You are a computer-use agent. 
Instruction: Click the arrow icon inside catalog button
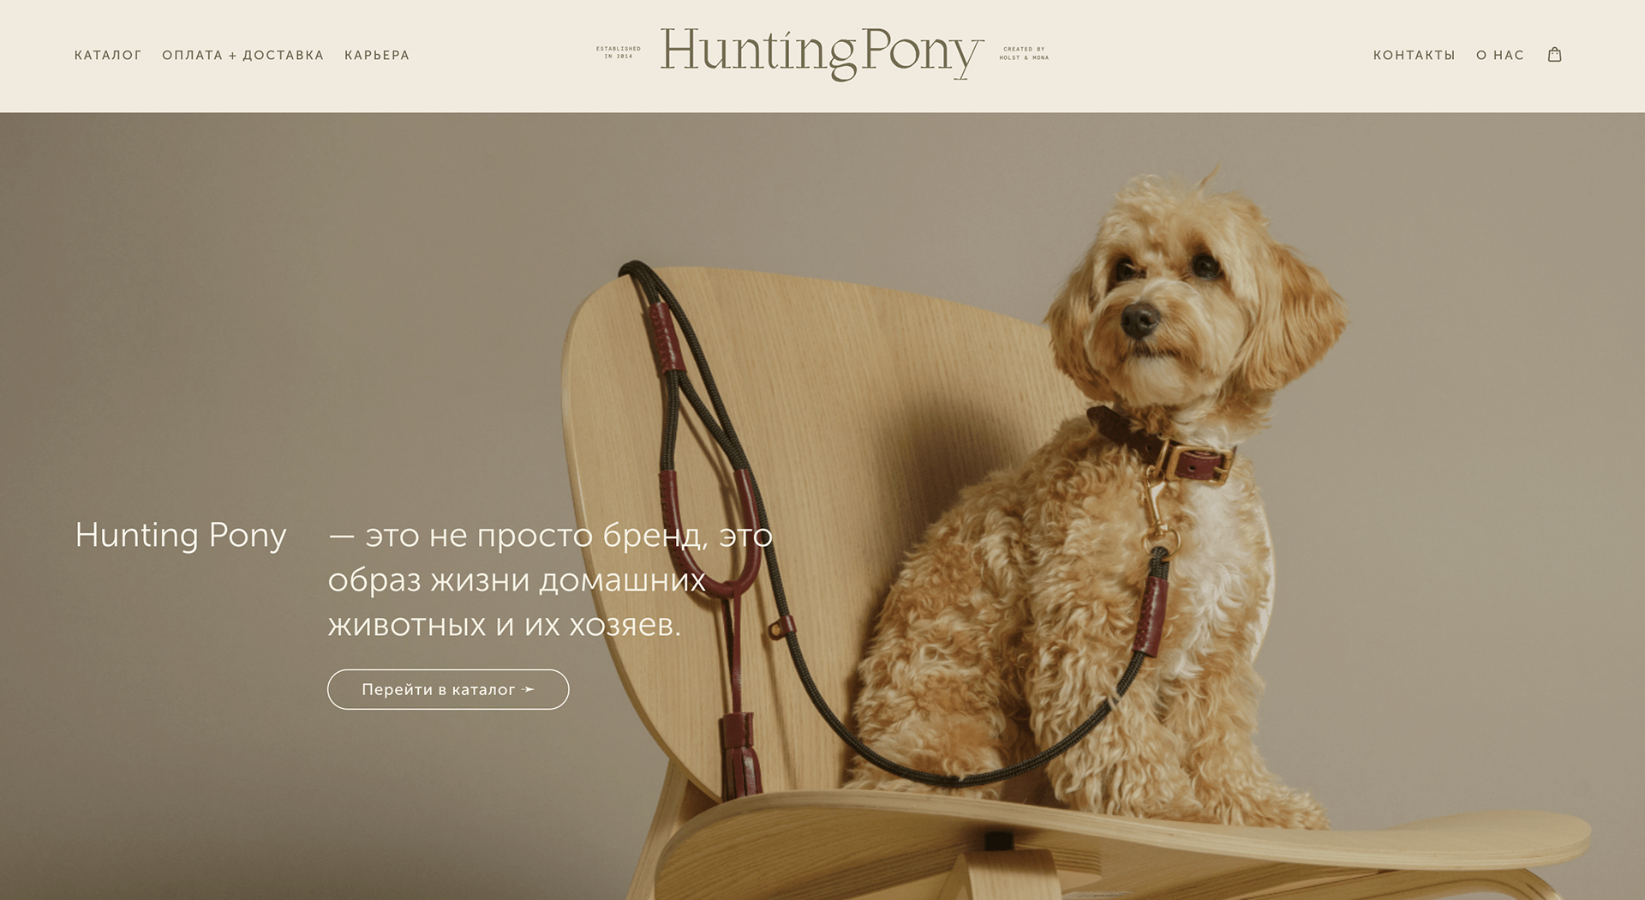pyautogui.click(x=529, y=689)
